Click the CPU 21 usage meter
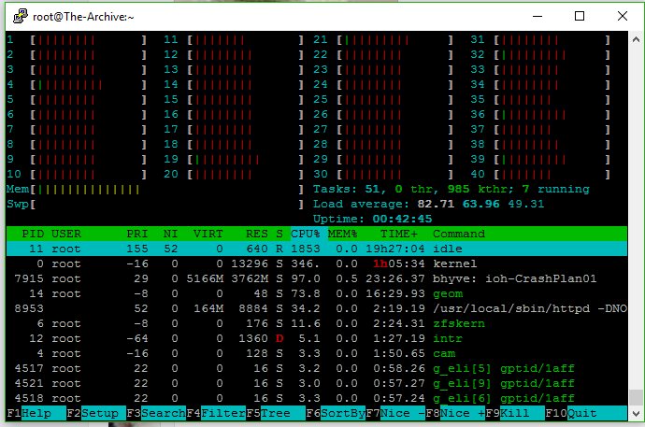This screenshot has height=427, width=645. tap(383, 40)
